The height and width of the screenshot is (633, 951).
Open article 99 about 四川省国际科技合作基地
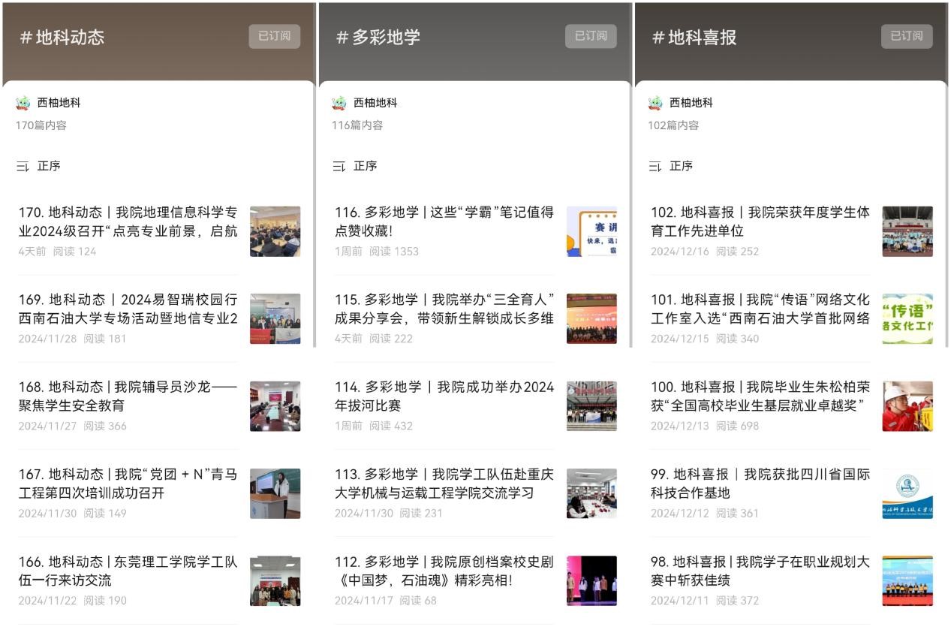(760, 484)
